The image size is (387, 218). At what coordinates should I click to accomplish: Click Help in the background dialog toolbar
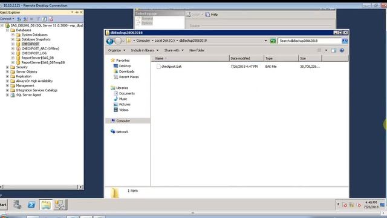212,15
